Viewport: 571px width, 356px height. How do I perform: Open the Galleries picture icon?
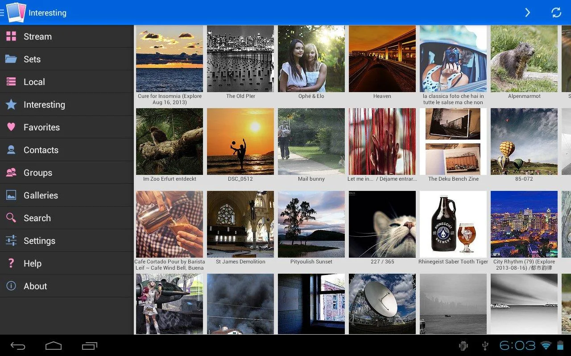pyautogui.click(x=11, y=195)
